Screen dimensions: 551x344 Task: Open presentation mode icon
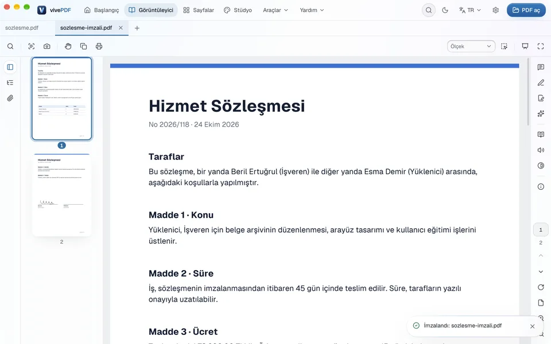click(525, 46)
